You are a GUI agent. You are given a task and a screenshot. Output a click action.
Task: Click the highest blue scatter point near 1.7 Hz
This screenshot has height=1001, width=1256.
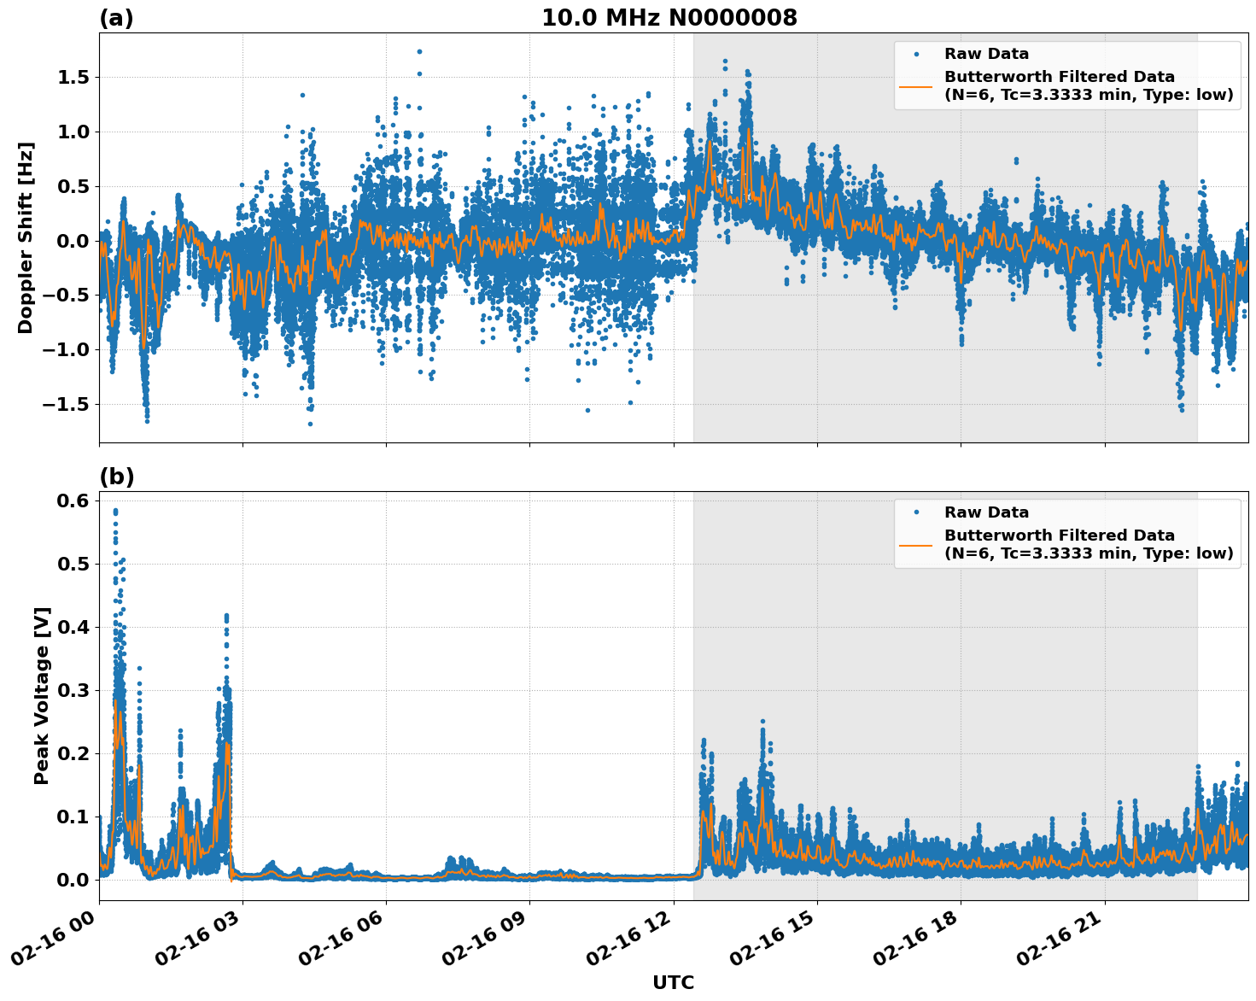(418, 51)
